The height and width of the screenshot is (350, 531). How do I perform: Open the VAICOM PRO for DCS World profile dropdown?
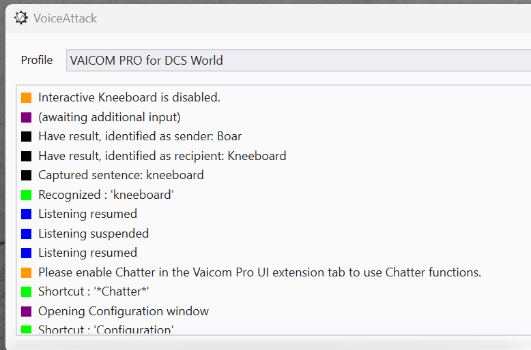coord(299,61)
